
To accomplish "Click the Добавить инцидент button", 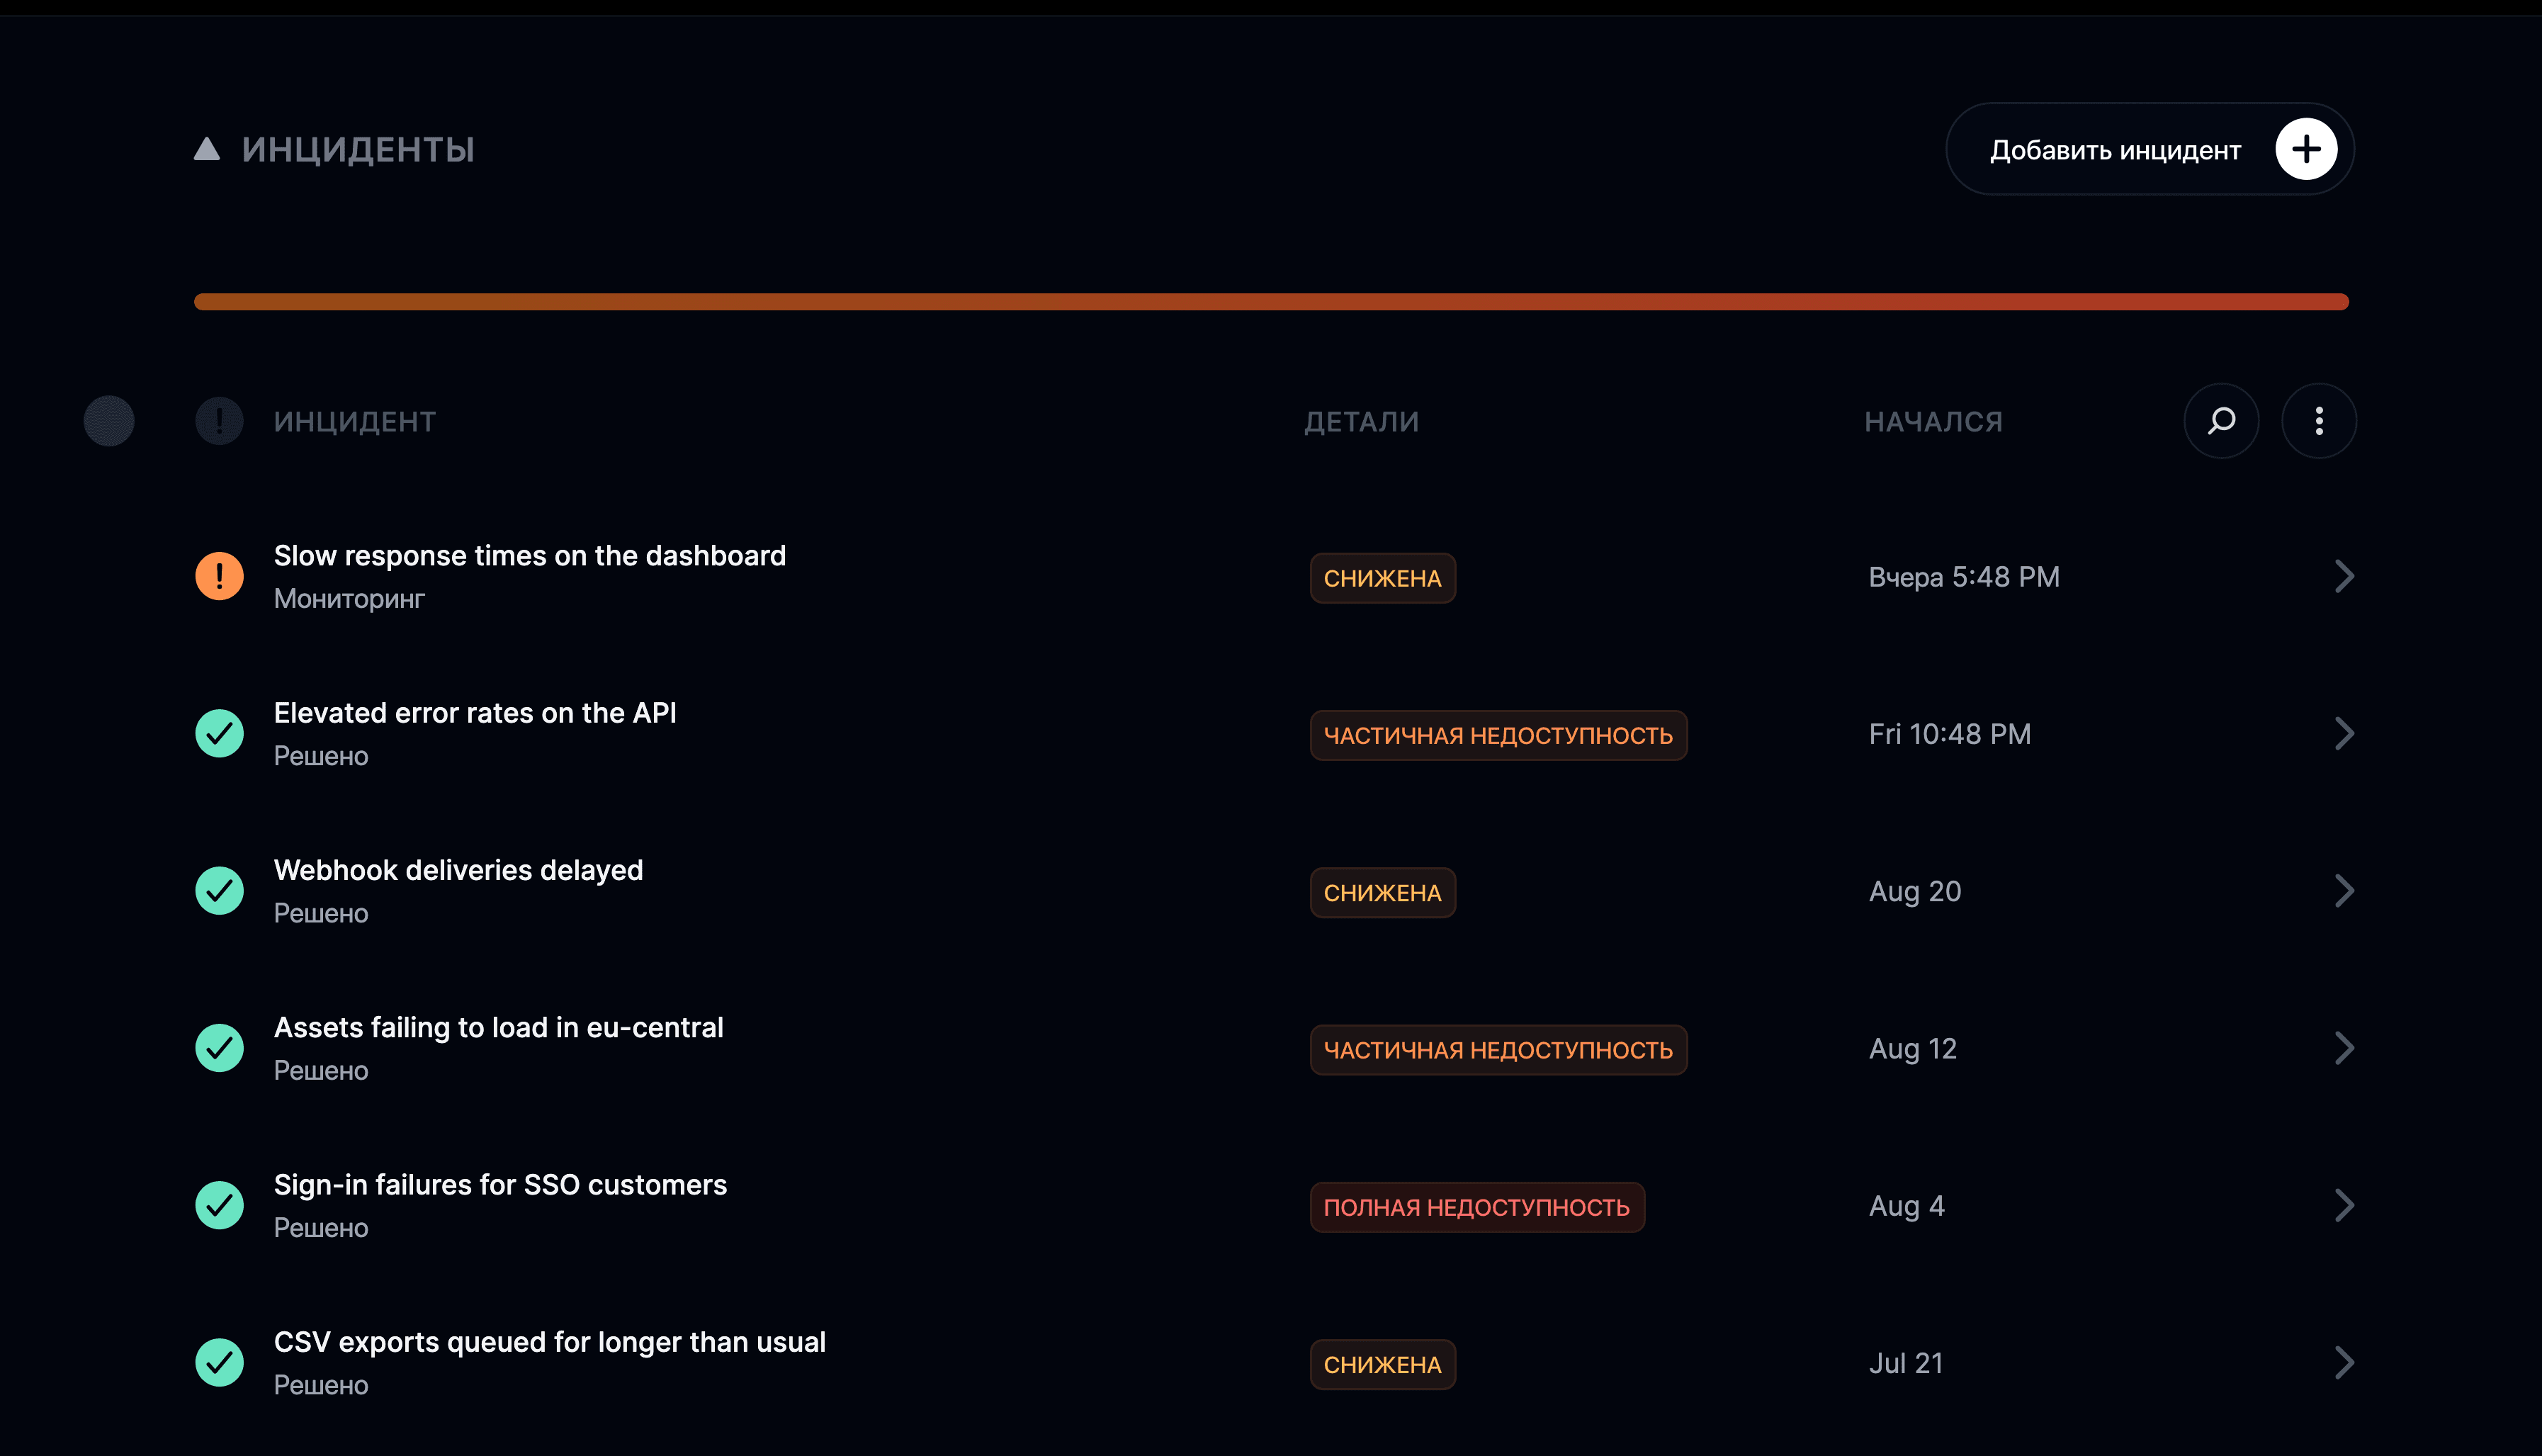I will (2150, 149).
